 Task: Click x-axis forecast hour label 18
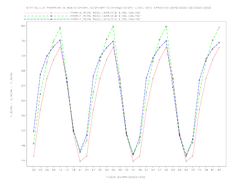[x=73, y=170]
